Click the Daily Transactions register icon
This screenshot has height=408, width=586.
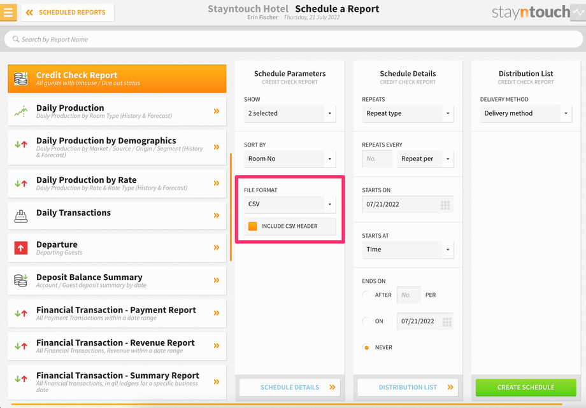(x=21, y=216)
